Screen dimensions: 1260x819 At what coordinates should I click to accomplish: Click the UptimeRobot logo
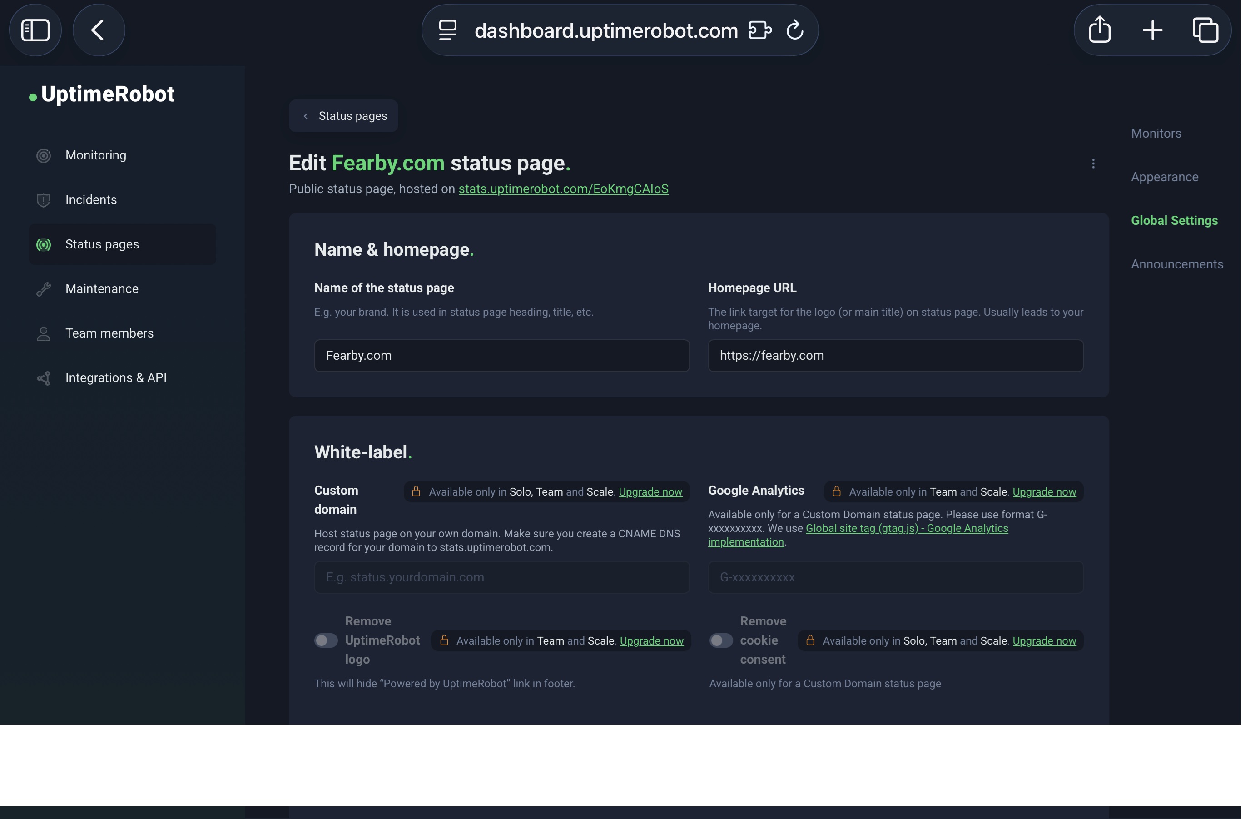click(102, 94)
